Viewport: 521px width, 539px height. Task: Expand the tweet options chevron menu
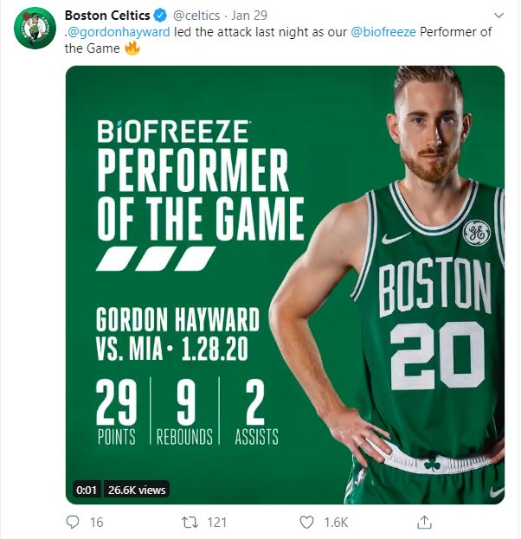pyautogui.click(x=498, y=16)
